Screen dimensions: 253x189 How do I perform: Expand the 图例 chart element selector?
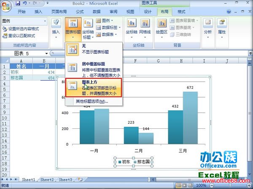point(45,21)
